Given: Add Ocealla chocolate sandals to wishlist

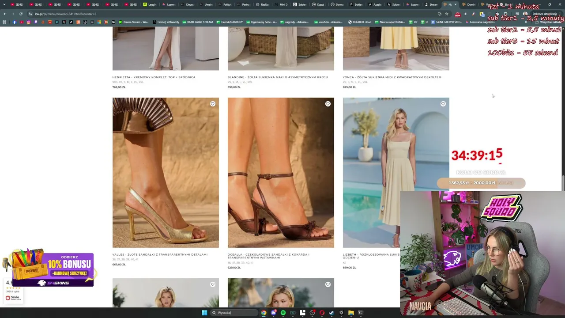Looking at the screenshot, I should pyautogui.click(x=328, y=104).
